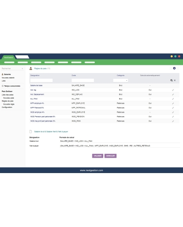Open Nouvelle règle in sidebar

pyautogui.click(x=9, y=104)
